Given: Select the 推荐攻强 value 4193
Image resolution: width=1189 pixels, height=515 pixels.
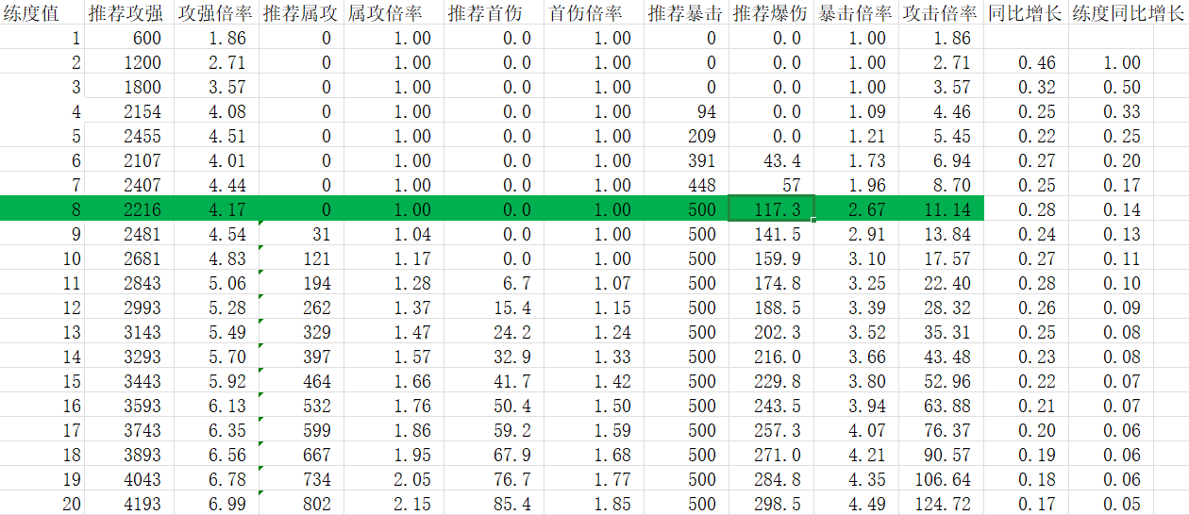Looking at the screenshot, I should (x=129, y=504).
